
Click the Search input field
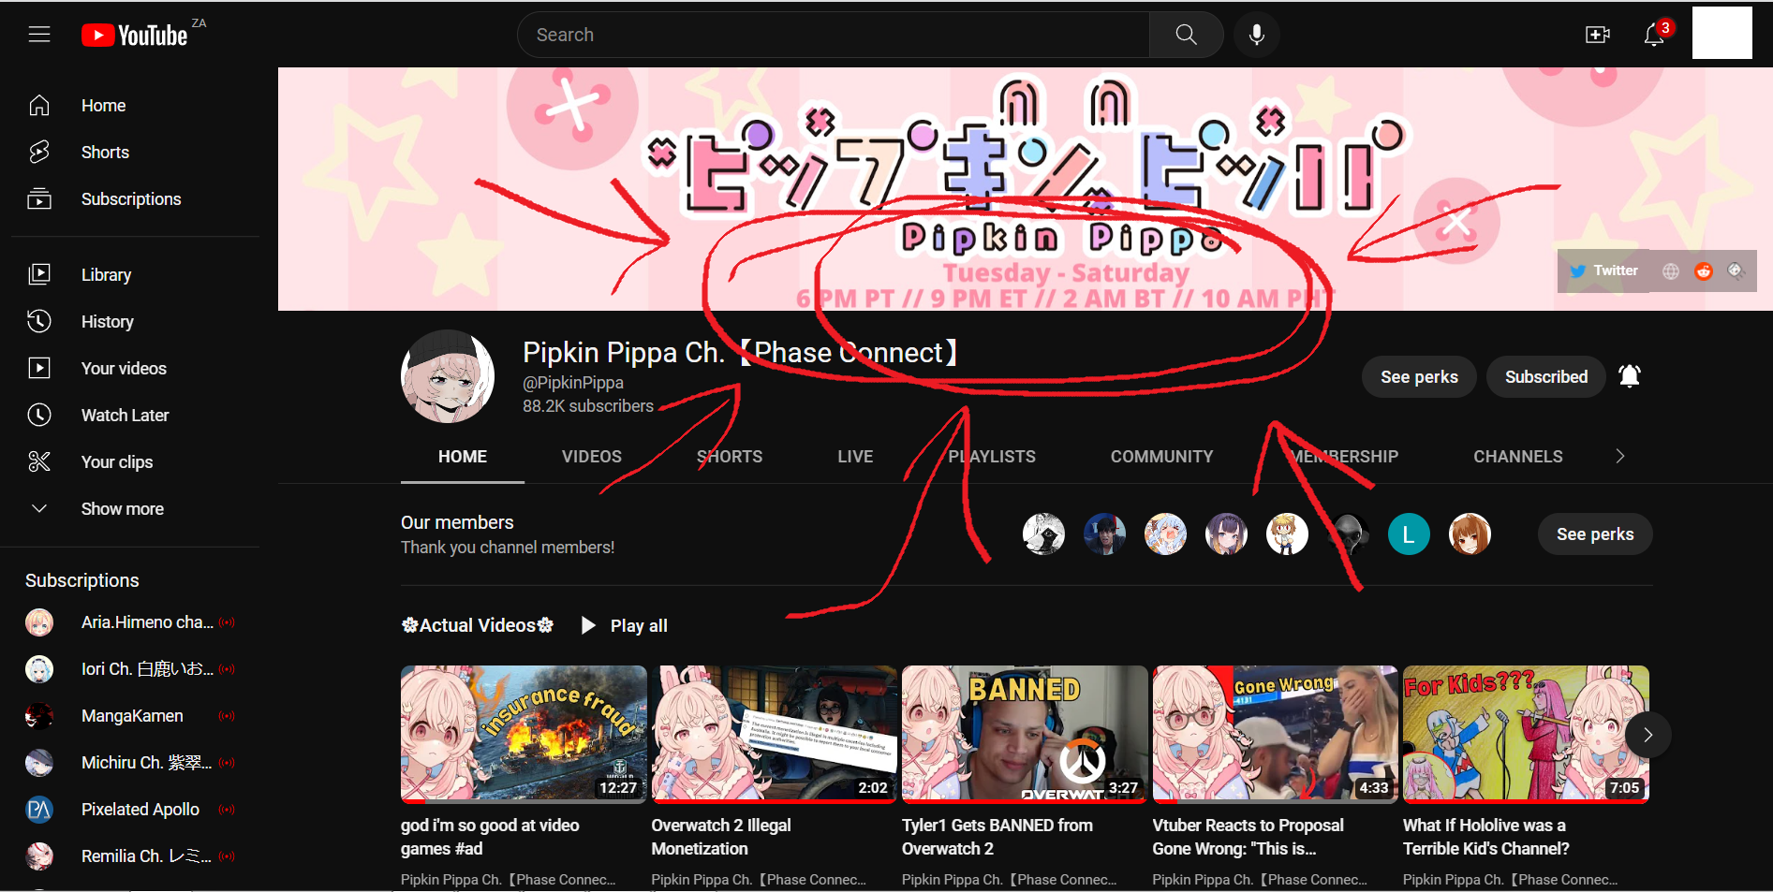834,35
